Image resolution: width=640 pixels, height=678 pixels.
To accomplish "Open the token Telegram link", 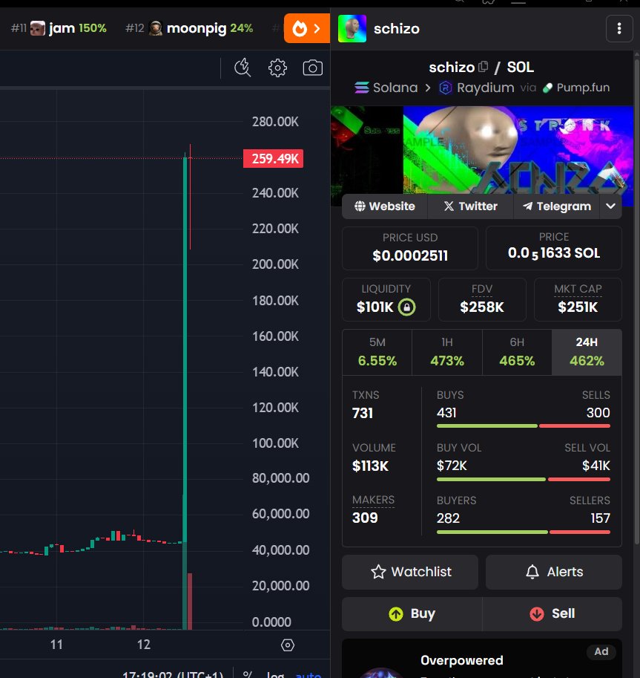I will 557,206.
